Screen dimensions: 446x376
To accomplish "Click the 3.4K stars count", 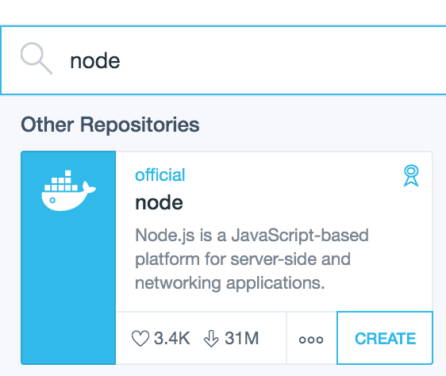I will (172, 339).
